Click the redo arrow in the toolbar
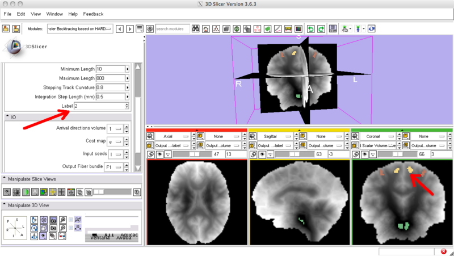Image resolution: width=454 pixels, height=256 pixels. 321,28
